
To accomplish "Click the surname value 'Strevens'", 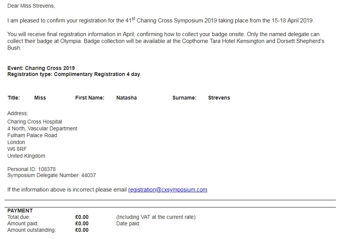I will tap(219, 98).
